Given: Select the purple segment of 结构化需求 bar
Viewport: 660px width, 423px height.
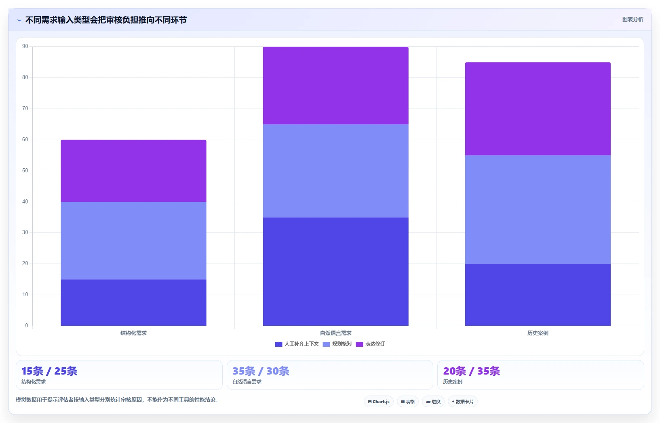Looking at the screenshot, I should [133, 171].
